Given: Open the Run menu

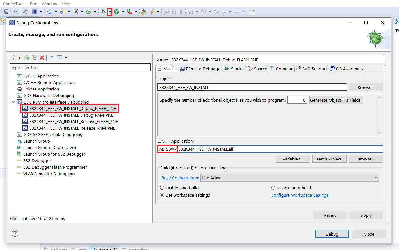Looking at the screenshot, I should click(x=33, y=4).
